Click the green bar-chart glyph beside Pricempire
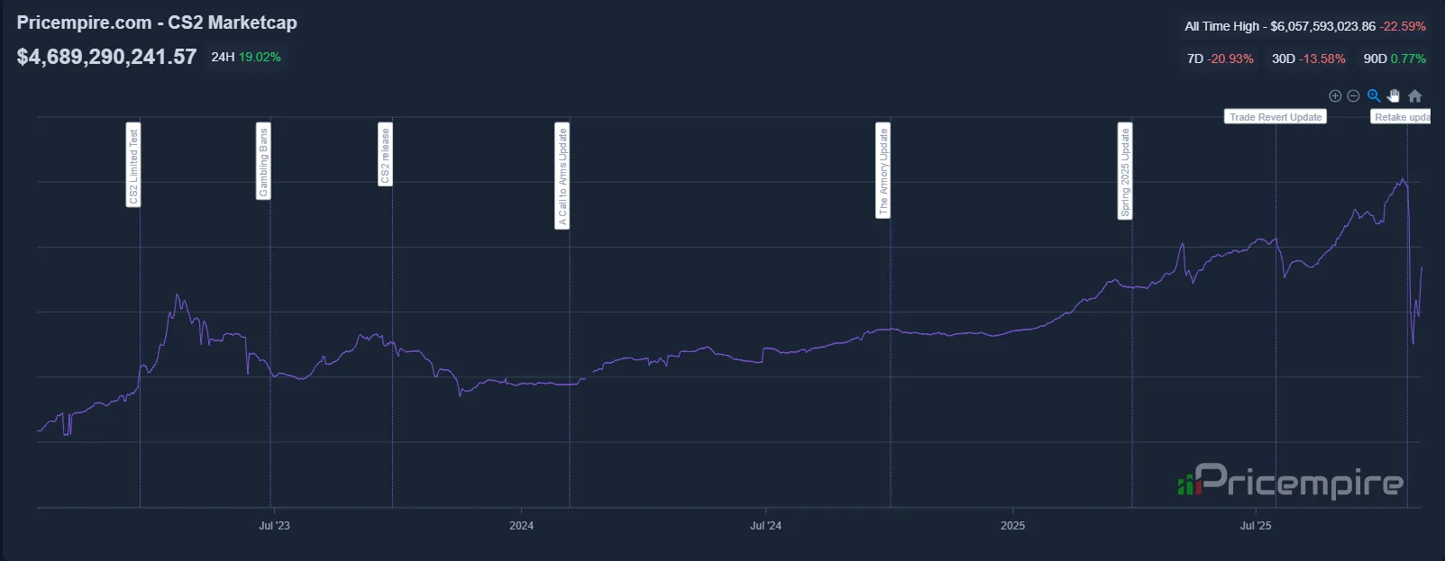This screenshot has width=1445, height=561. tap(1190, 484)
